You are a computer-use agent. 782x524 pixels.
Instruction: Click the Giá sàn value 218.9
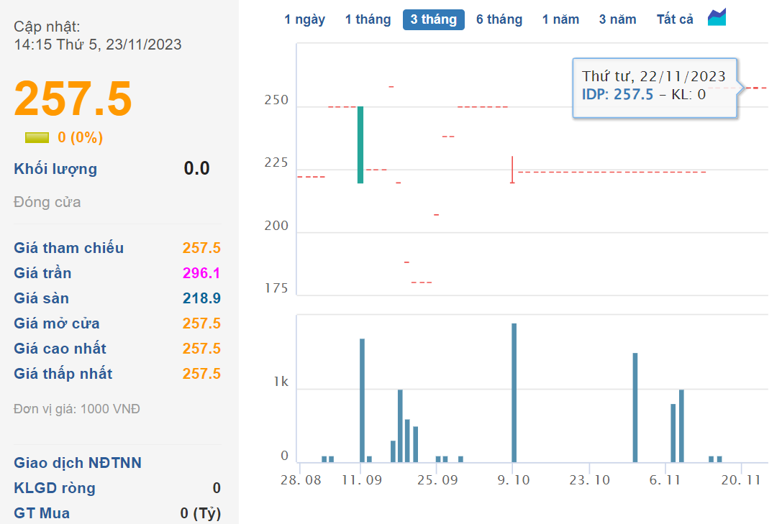click(x=201, y=298)
